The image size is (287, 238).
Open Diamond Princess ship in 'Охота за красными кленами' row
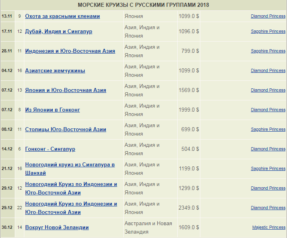pyautogui.click(x=268, y=16)
